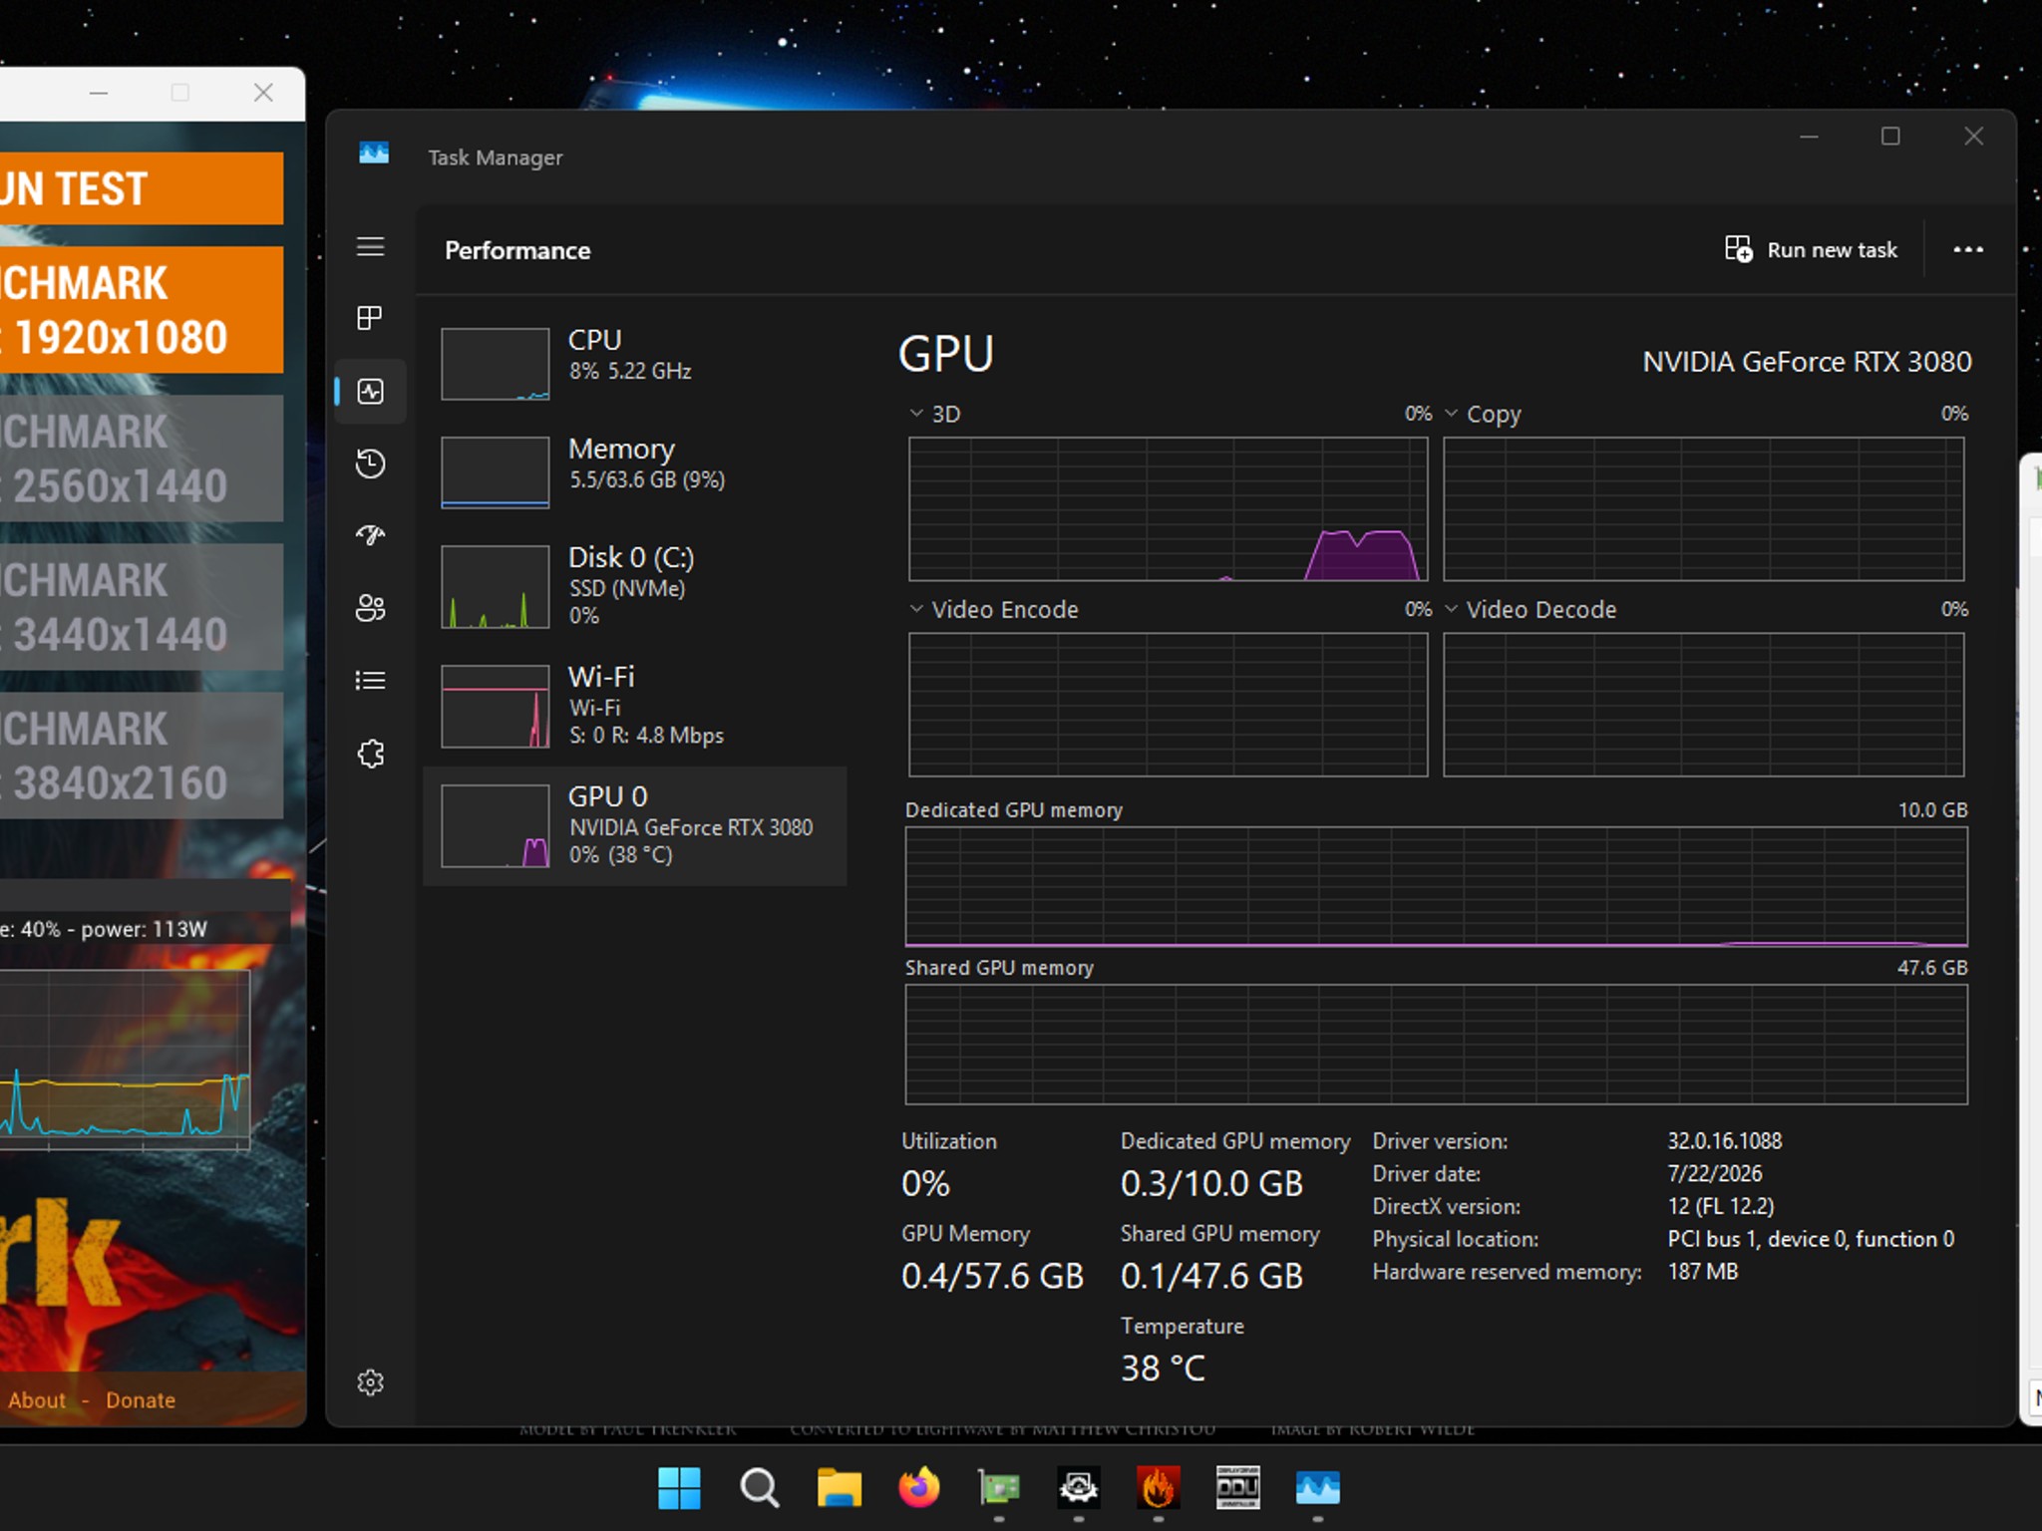The width and height of the screenshot is (2042, 1531).
Task: Click the DirectX version value 12 (FL 12.2)
Action: click(x=1720, y=1206)
